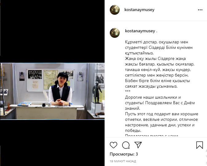Open more options three-dot menu
This screenshot has width=207, height=166.
200,10
